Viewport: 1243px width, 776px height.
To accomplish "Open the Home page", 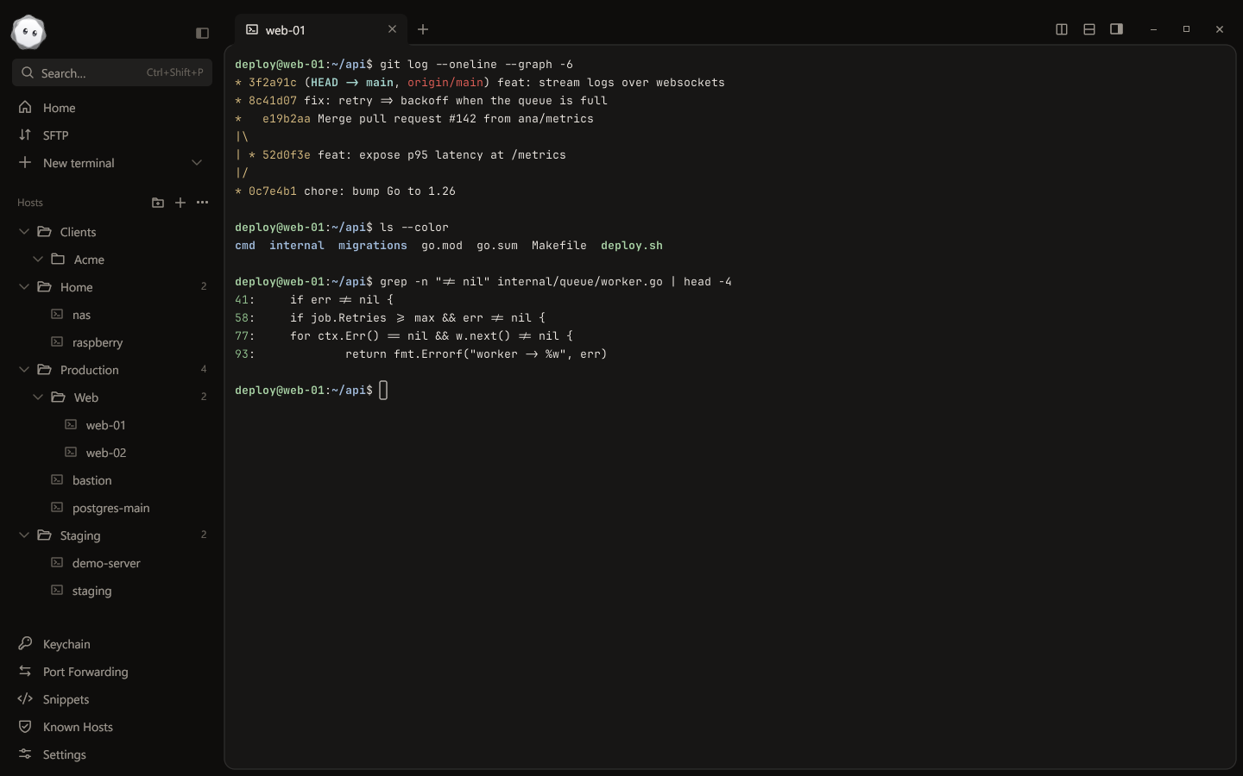I will pos(112,108).
